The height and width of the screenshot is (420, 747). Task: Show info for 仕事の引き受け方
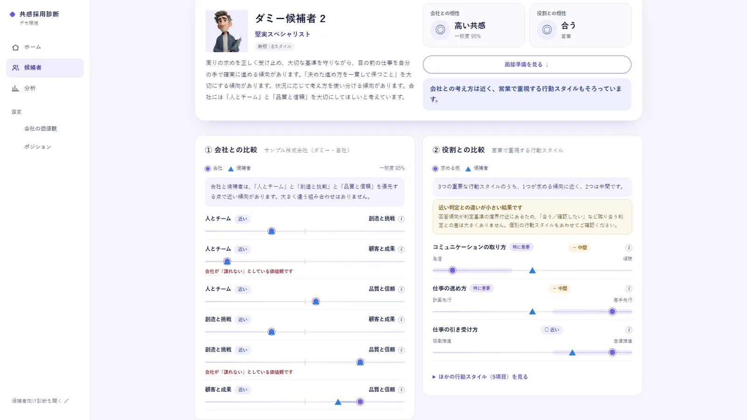click(629, 330)
